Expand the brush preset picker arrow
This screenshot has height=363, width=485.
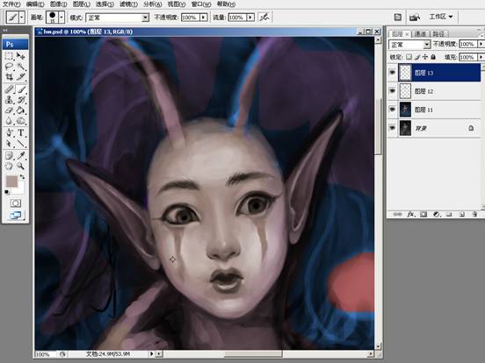[x=62, y=17]
